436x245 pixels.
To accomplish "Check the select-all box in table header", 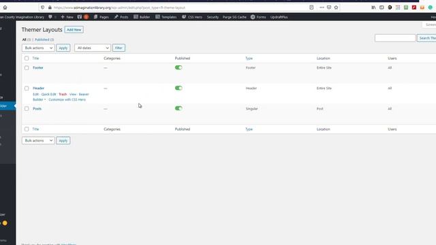I will (27, 59).
